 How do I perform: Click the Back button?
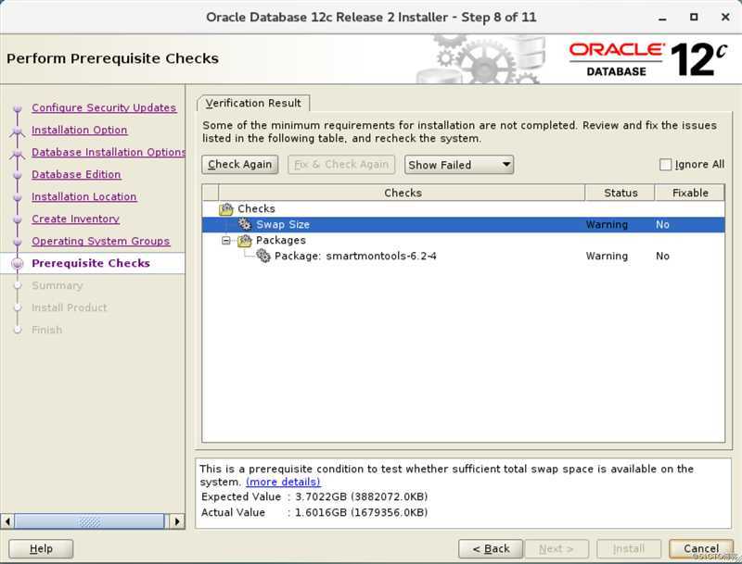491,549
